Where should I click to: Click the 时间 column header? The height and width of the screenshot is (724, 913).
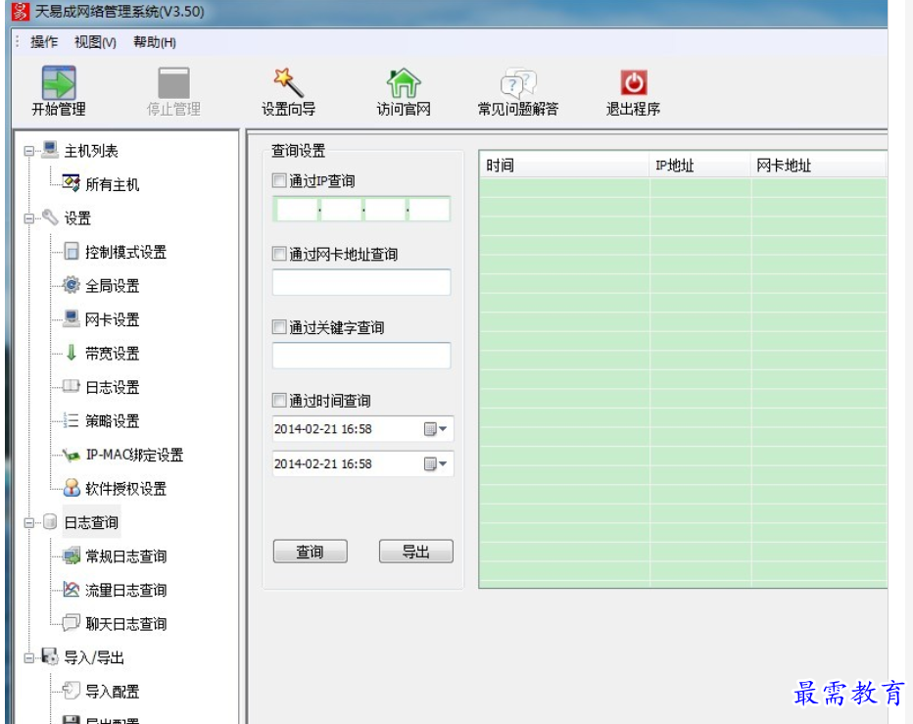(x=563, y=166)
